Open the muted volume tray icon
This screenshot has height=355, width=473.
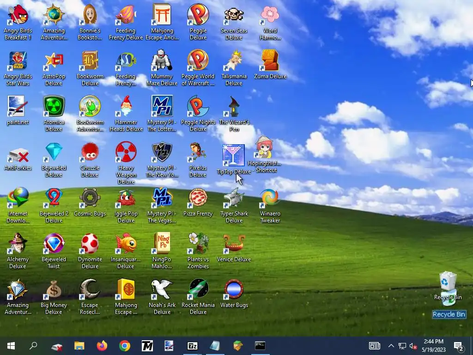coord(413,346)
